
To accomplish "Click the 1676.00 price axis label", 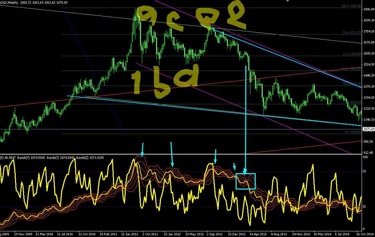I will pos(369,42).
